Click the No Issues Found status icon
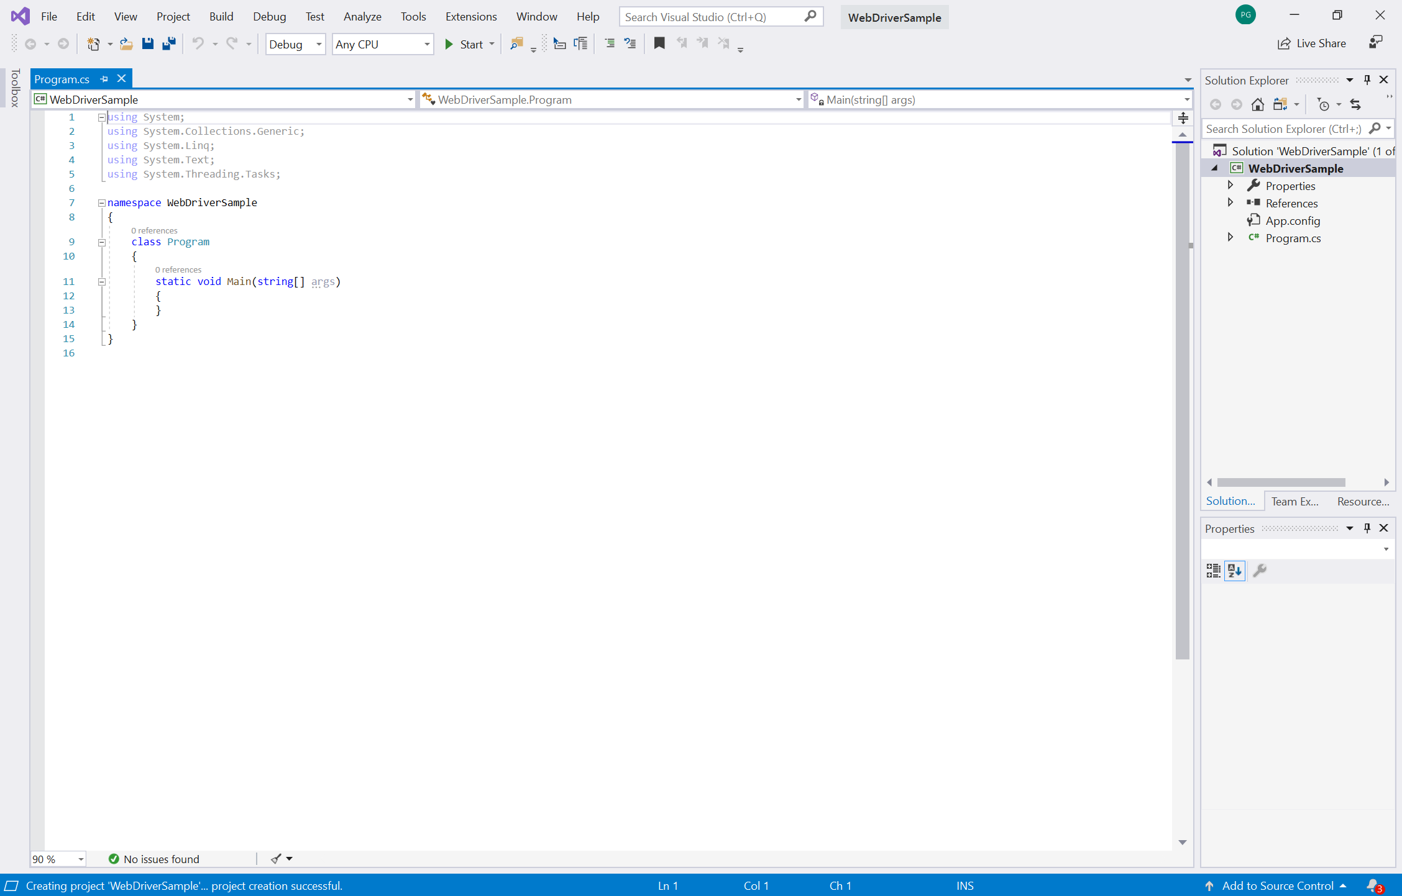Screen dimensions: 1402x896 [x=112, y=859]
